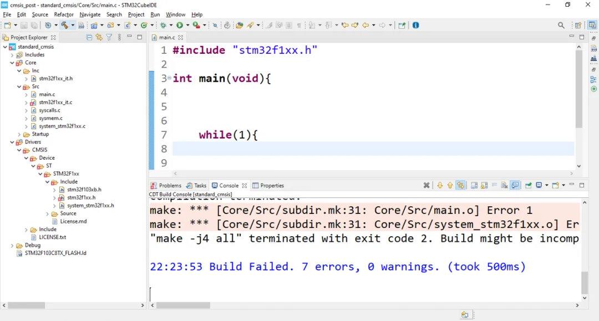Clear the console with the X icon
Image resolution: width=599 pixels, height=321 pixels.
(x=427, y=186)
